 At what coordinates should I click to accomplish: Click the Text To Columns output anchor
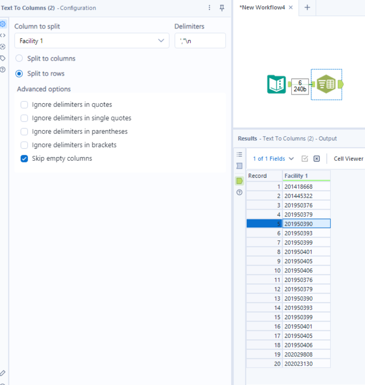tap(341, 85)
